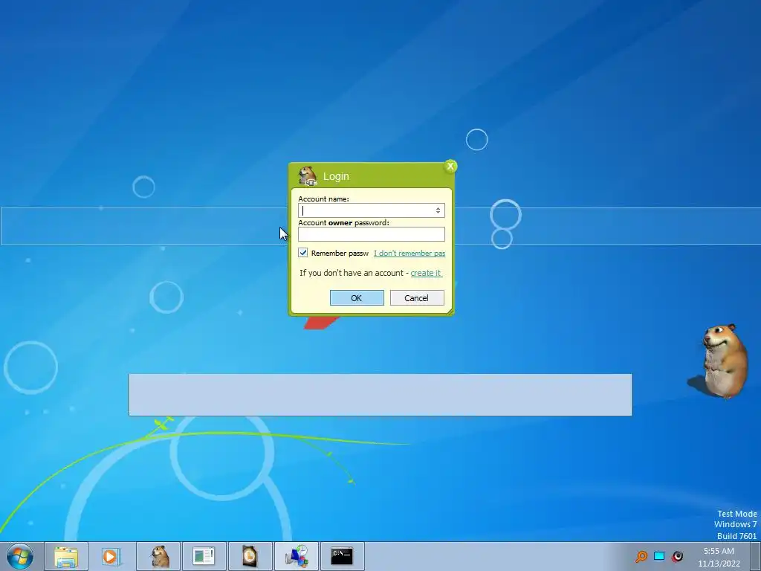Screen dimensions: 761x571
Task: Close the Login dialog with green X
Action: click(x=450, y=166)
